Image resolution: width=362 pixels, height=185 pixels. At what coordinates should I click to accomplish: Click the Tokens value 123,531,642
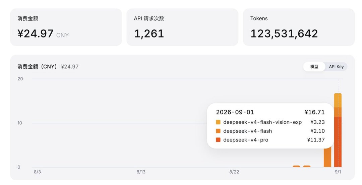tap(284, 34)
